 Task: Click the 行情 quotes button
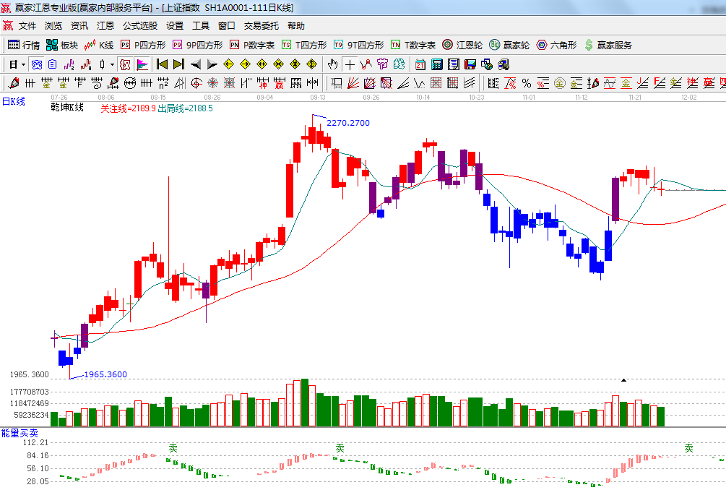pos(24,45)
